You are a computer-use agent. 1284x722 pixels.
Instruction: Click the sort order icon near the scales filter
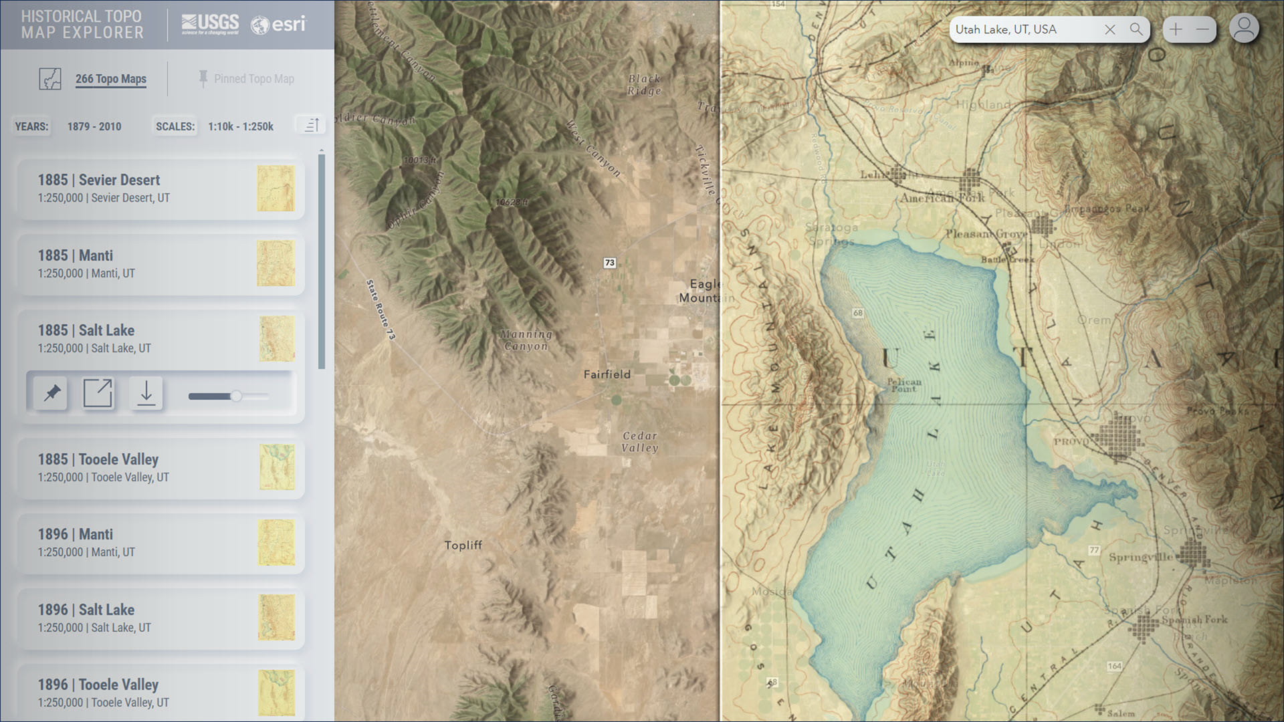click(310, 125)
